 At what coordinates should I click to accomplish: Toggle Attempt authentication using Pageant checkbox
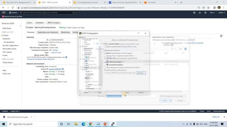tap(105, 53)
